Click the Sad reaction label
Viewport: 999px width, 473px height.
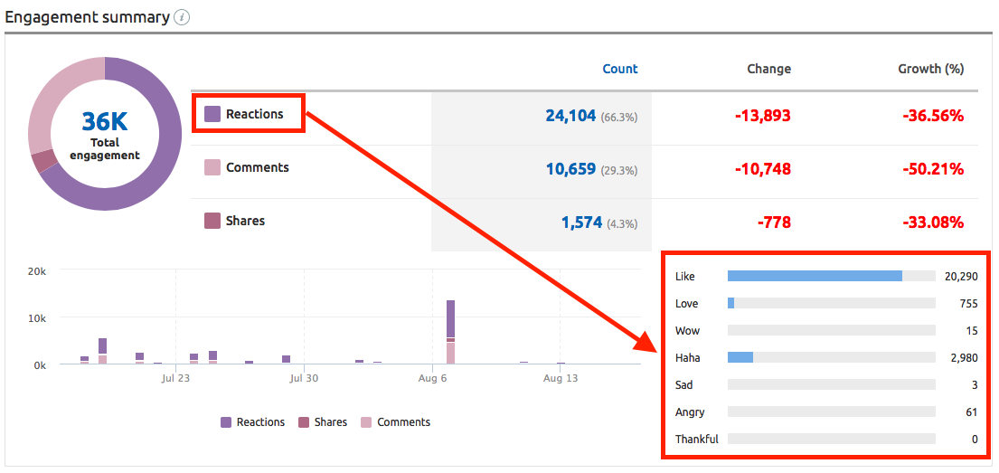[683, 385]
